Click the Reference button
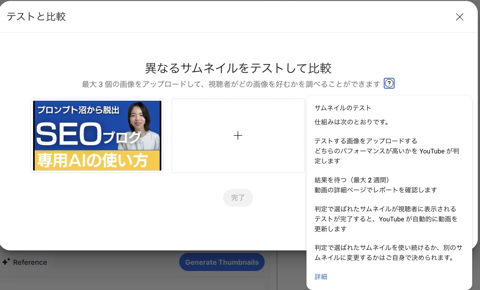Screen dimensions: 480x290 (x=25, y=262)
